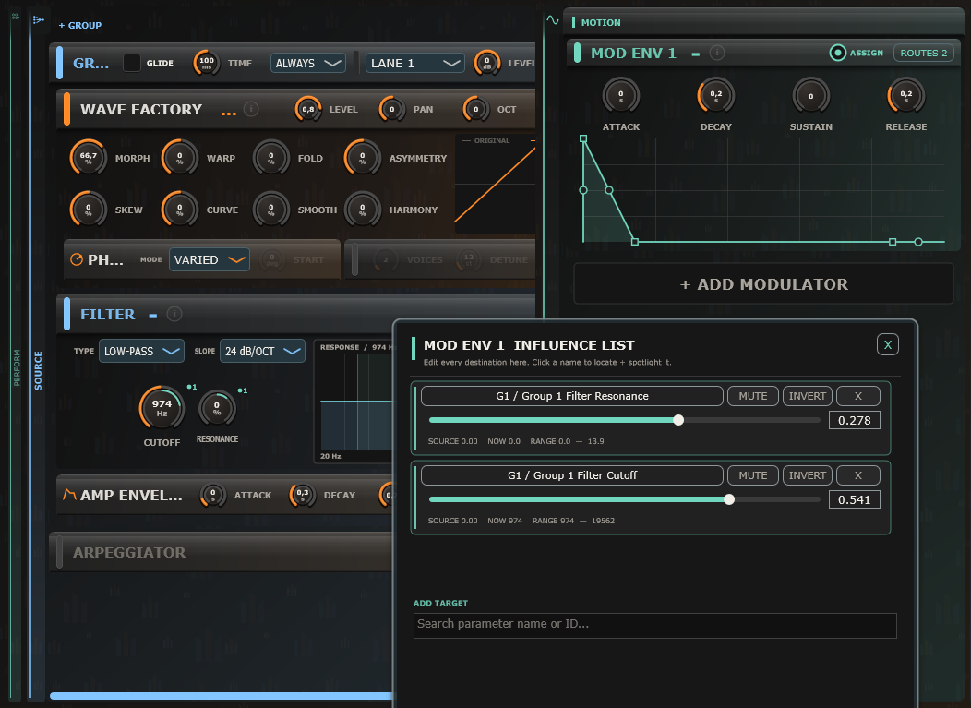Remove Filter Resonance route with X

[x=857, y=396]
